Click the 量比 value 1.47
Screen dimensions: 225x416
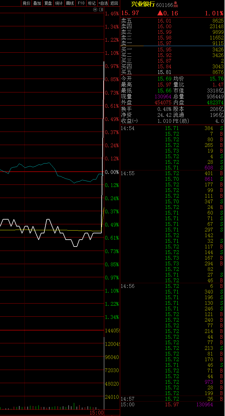coord(218,85)
